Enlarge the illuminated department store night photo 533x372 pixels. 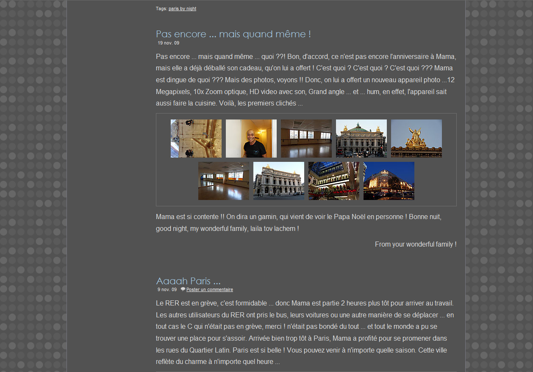pos(389,181)
